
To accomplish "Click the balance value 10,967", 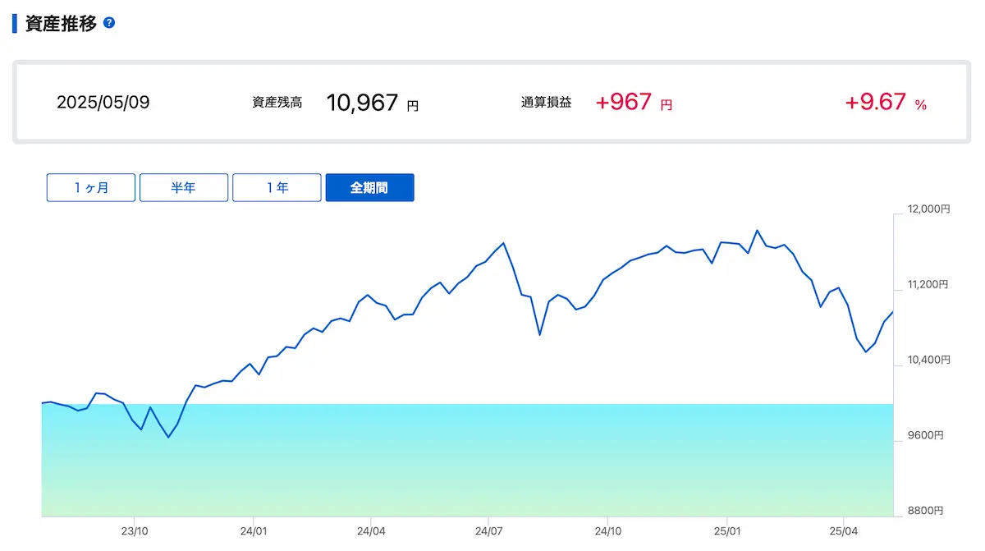I will point(362,103).
